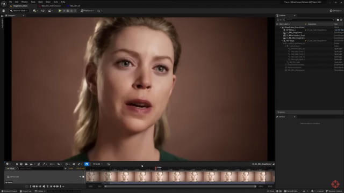The image size is (344, 193).
Task: Open the Outliner settings gear icon
Action: tap(341, 20)
